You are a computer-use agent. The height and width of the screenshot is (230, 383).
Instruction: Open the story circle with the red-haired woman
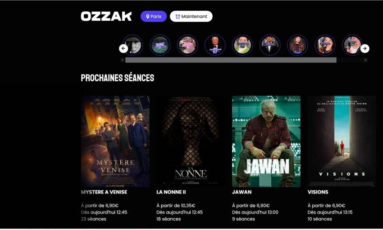coord(297,45)
